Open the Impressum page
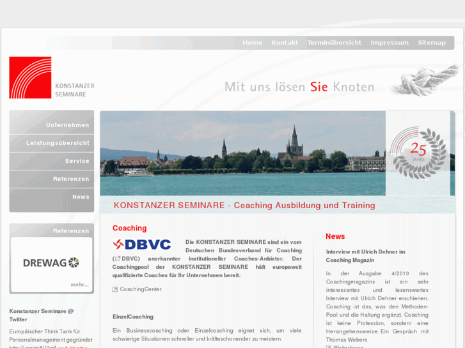The image size is (465, 348). (390, 43)
